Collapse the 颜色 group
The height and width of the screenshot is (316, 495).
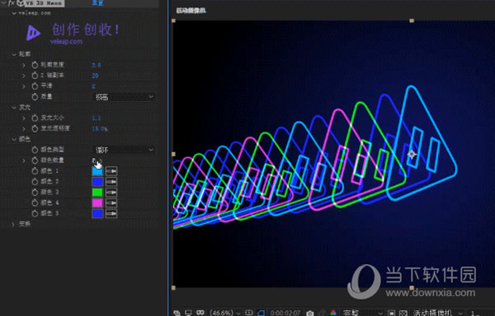(14, 139)
